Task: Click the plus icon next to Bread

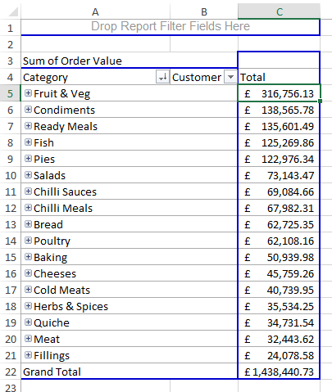Action: [28, 224]
